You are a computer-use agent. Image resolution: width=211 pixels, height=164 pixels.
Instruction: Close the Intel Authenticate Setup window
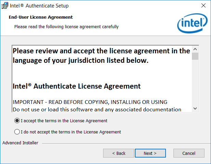[203, 5]
